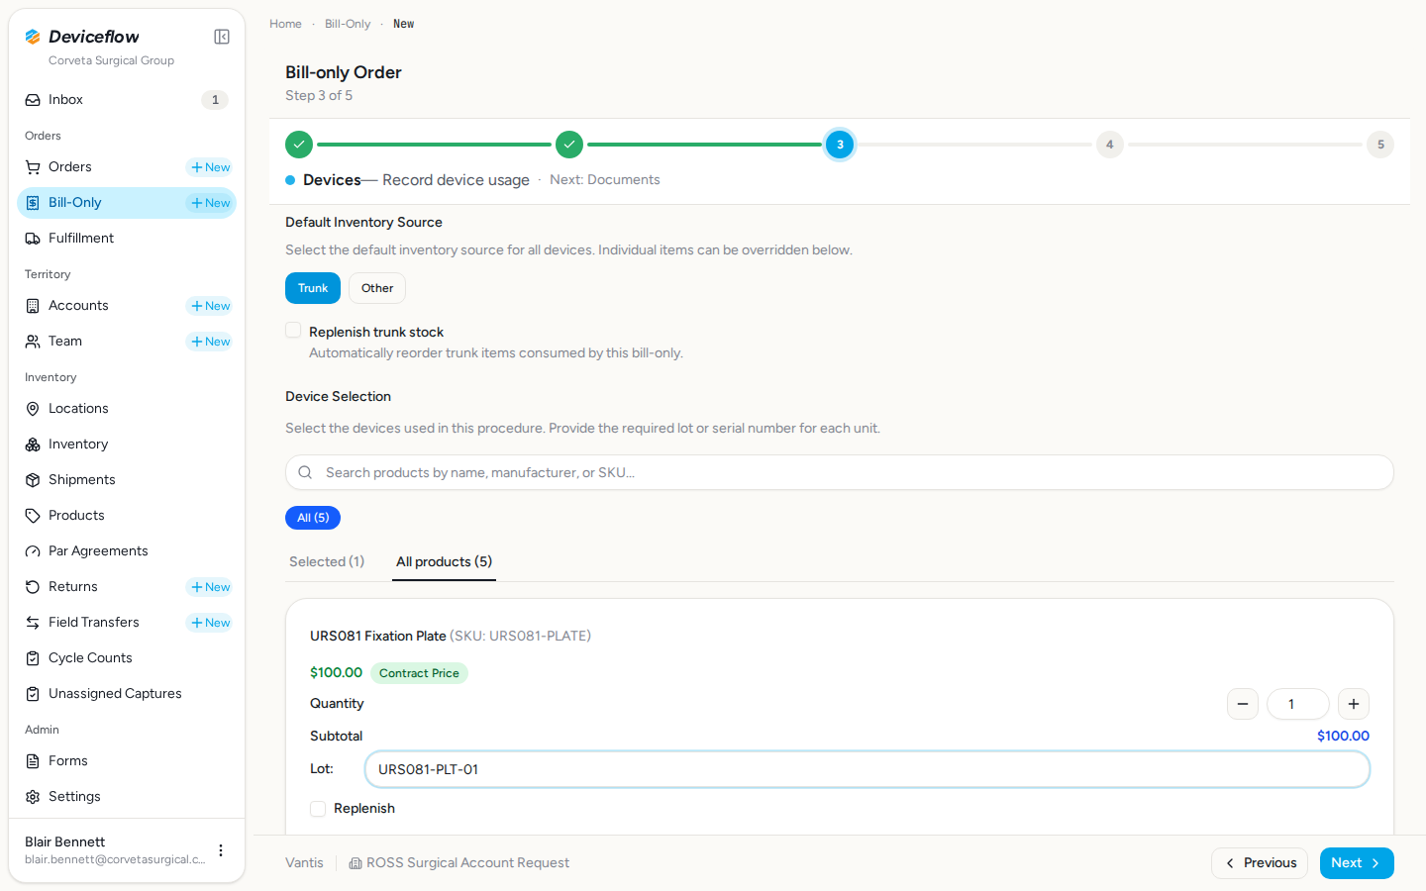Select Trunk inventory source
The width and height of the screenshot is (1426, 891).
coord(313,288)
